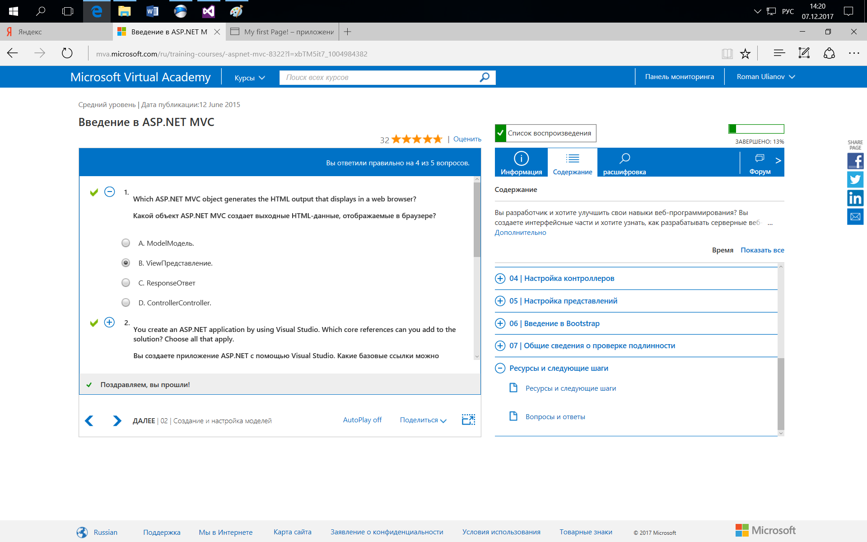The image size is (867, 542).
Task: Select answer C. ResponseОтвет
Action: (126, 283)
